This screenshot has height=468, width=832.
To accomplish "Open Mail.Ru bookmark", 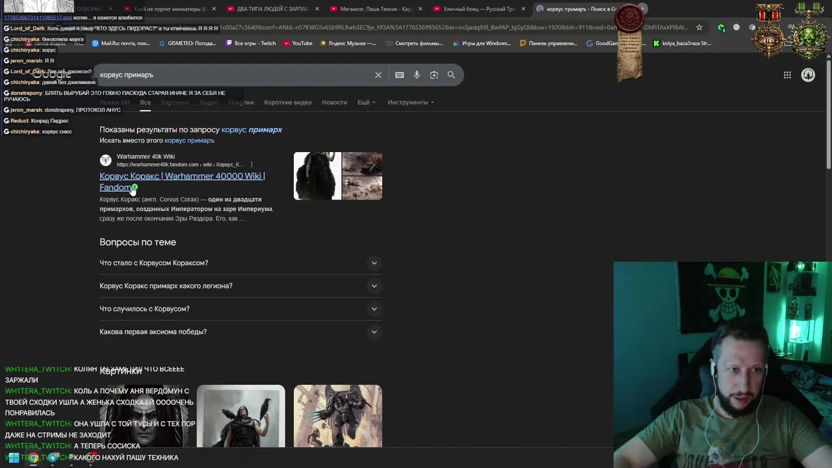I will pos(122,44).
